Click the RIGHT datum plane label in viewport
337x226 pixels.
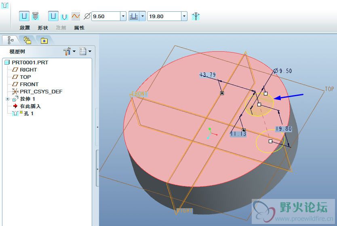(x=184, y=211)
